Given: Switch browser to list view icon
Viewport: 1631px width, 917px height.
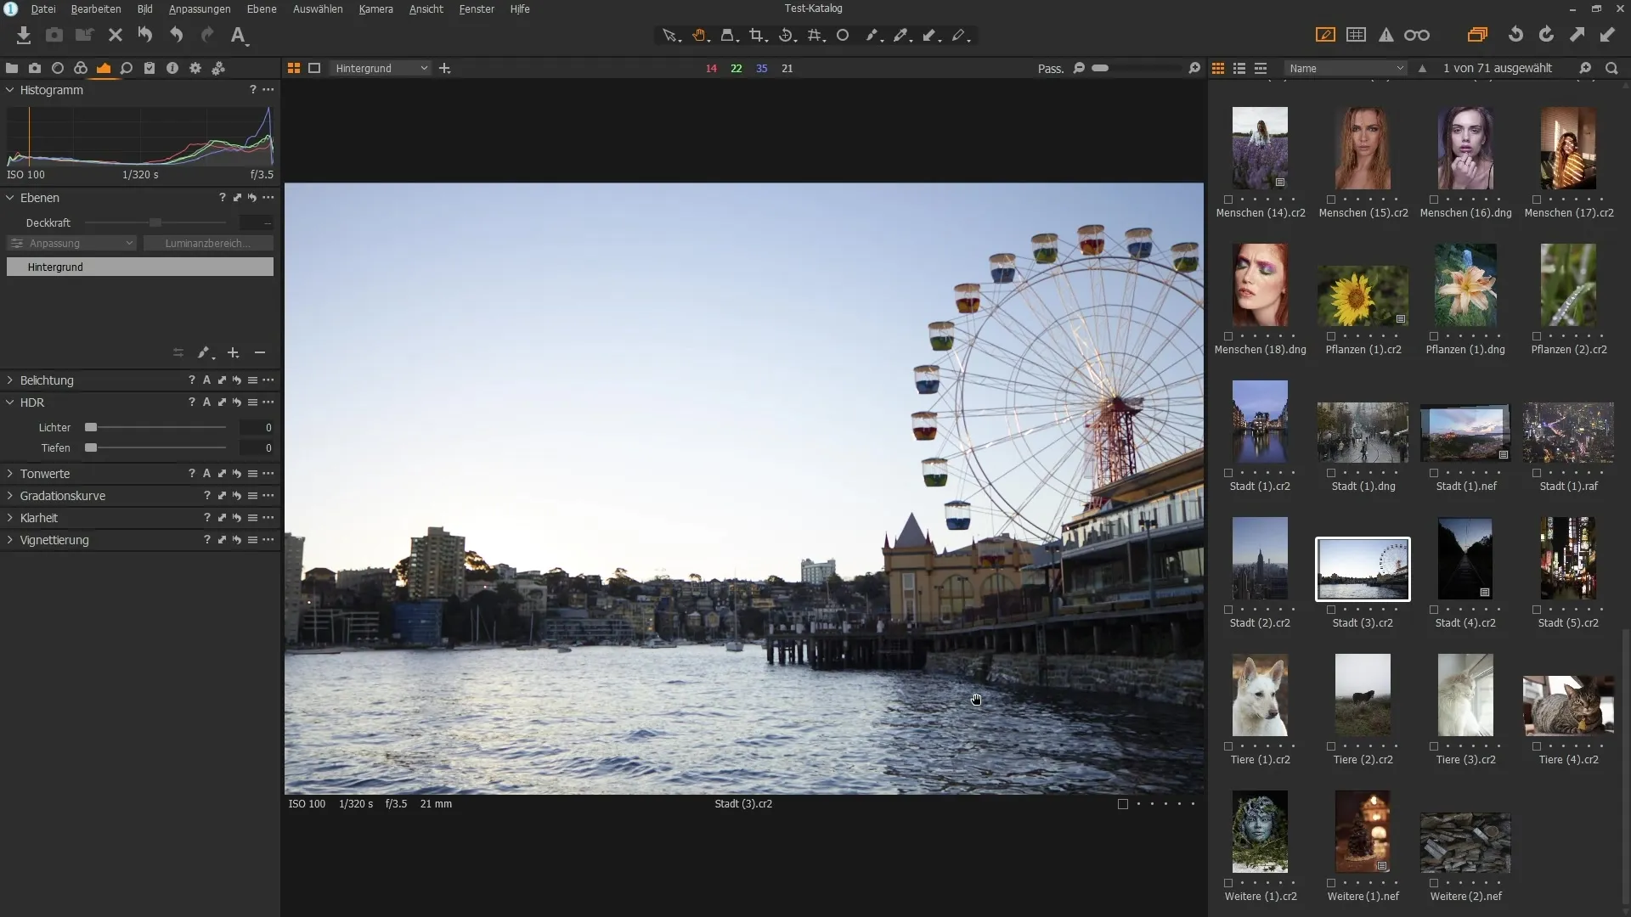Looking at the screenshot, I should point(1239,68).
